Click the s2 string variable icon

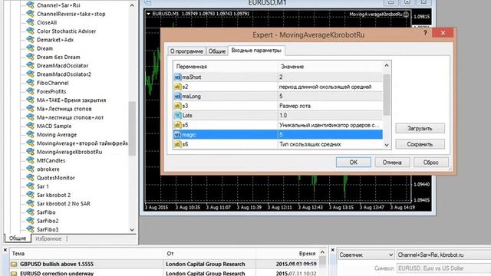coord(177,87)
